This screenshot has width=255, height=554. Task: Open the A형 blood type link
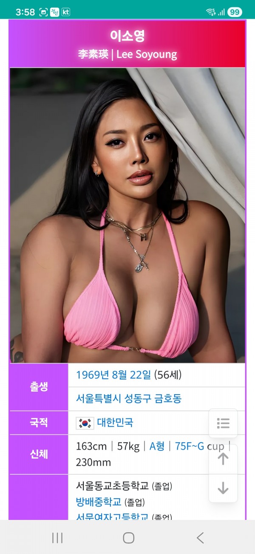157,446
